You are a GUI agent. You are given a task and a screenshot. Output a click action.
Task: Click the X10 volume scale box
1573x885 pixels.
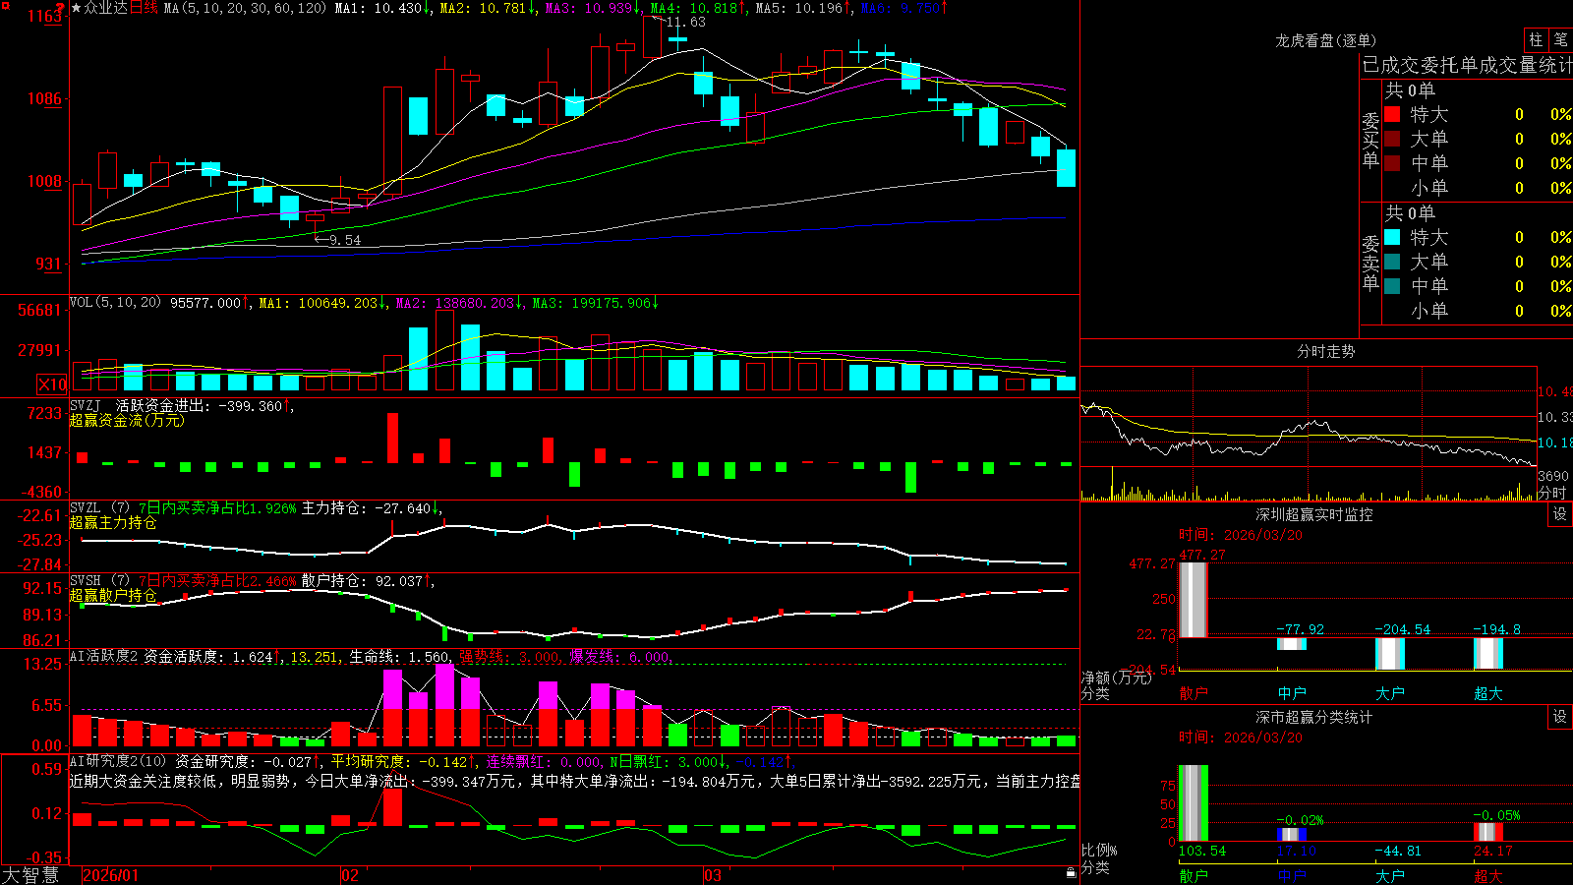pyautogui.click(x=52, y=384)
